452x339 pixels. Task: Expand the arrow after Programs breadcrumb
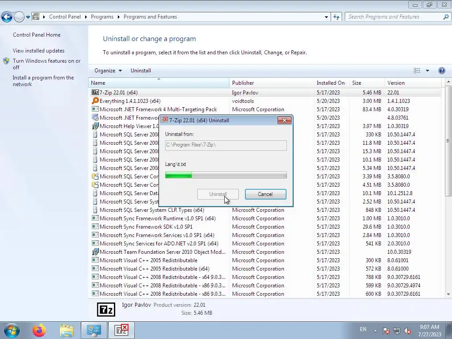118,17
